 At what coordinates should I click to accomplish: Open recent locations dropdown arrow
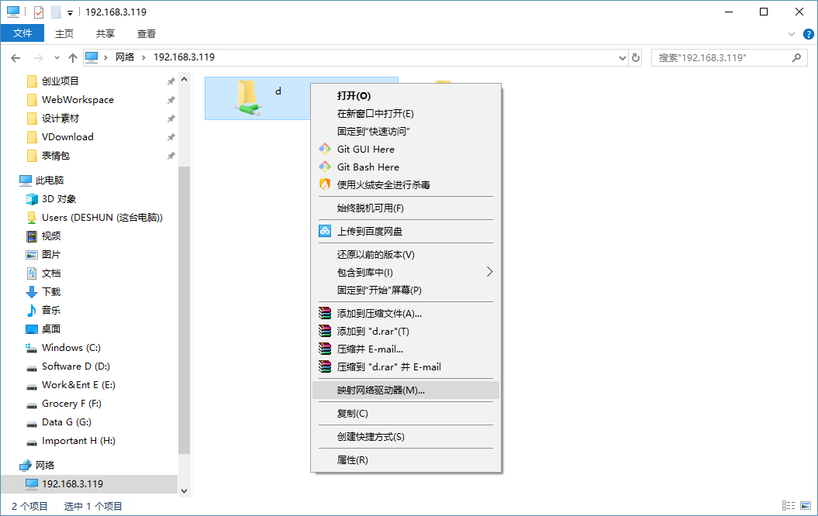coord(57,58)
